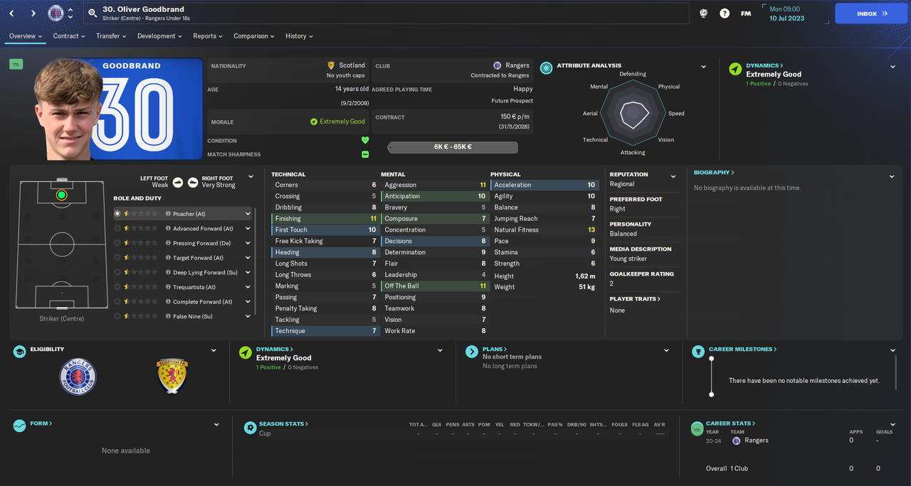Open the help question mark icon
The width and height of the screenshot is (911, 486).
coord(724,13)
